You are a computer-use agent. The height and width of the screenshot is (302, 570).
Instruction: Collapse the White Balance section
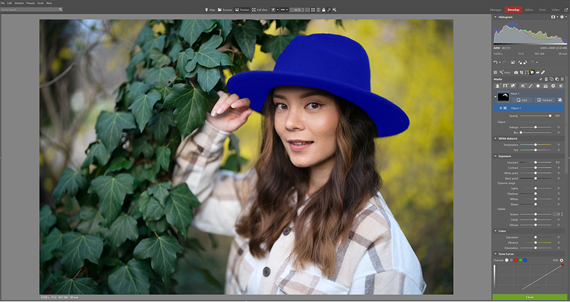[495, 139]
